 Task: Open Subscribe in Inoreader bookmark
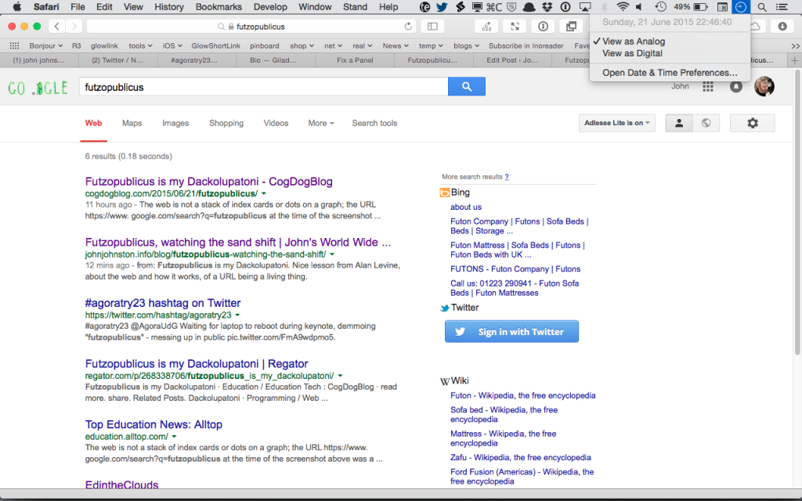click(526, 45)
